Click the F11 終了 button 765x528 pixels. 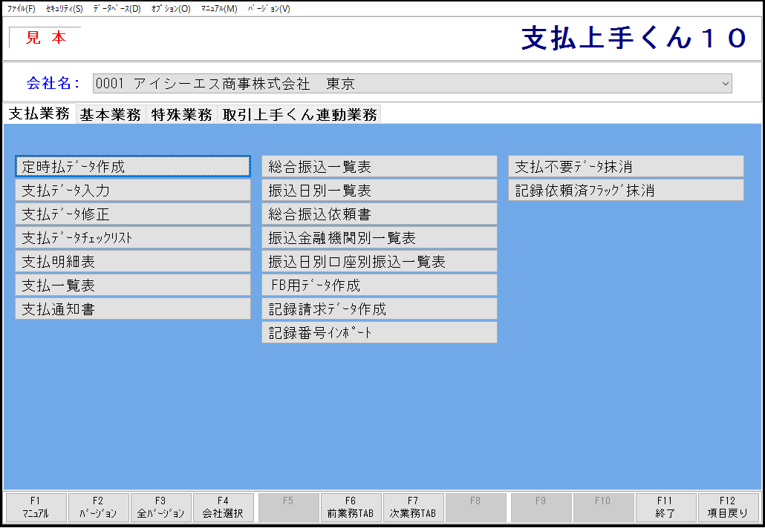(x=665, y=507)
